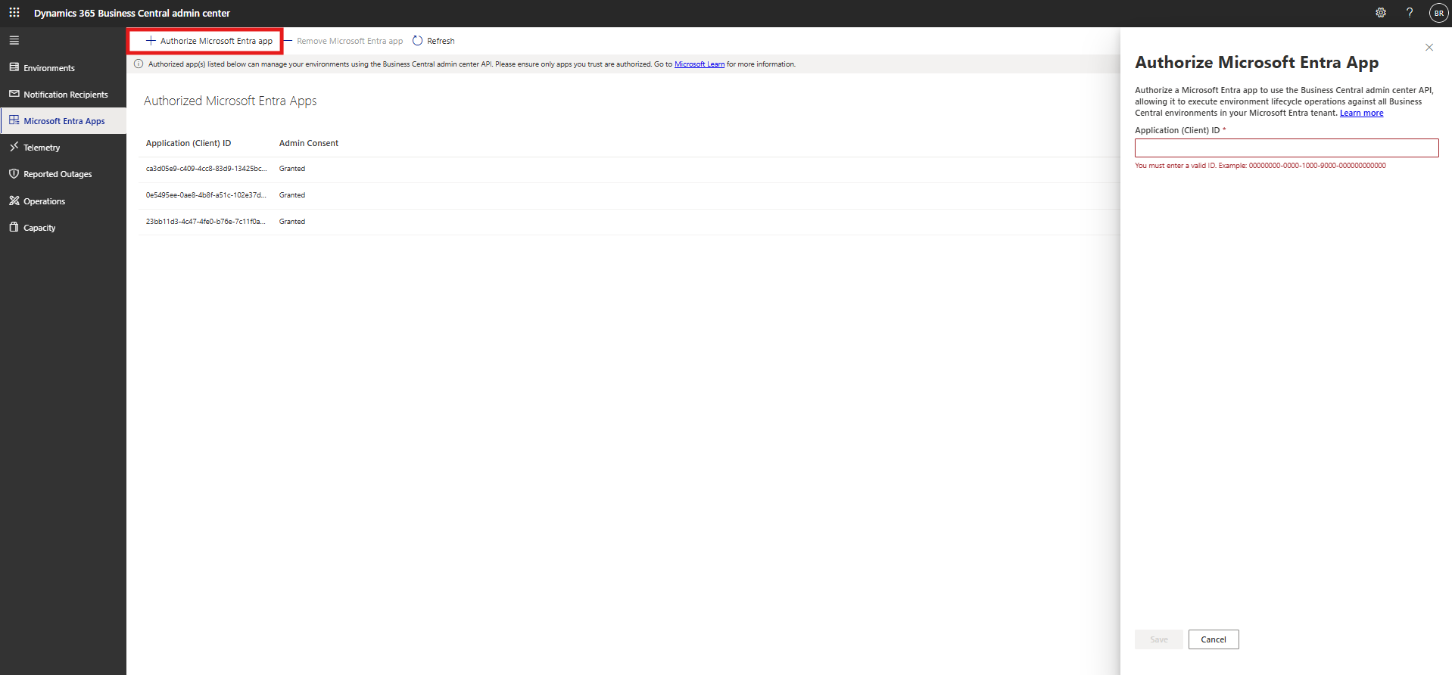This screenshot has width=1452, height=675.
Task: Click Granted status in the ca3d05e9 row
Action: pos(292,169)
